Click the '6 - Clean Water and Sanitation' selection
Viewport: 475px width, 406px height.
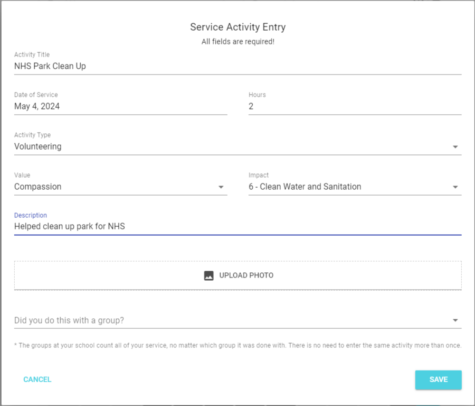point(305,187)
